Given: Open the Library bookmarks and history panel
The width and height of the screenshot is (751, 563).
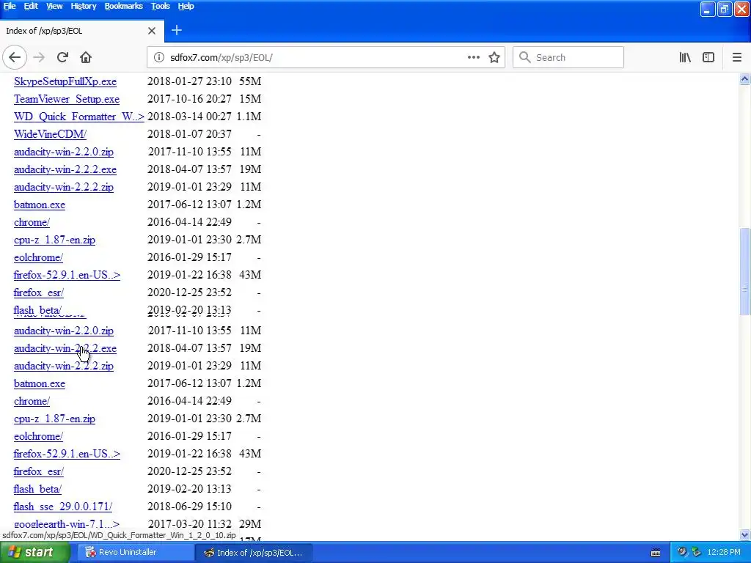Looking at the screenshot, I should tap(685, 57).
